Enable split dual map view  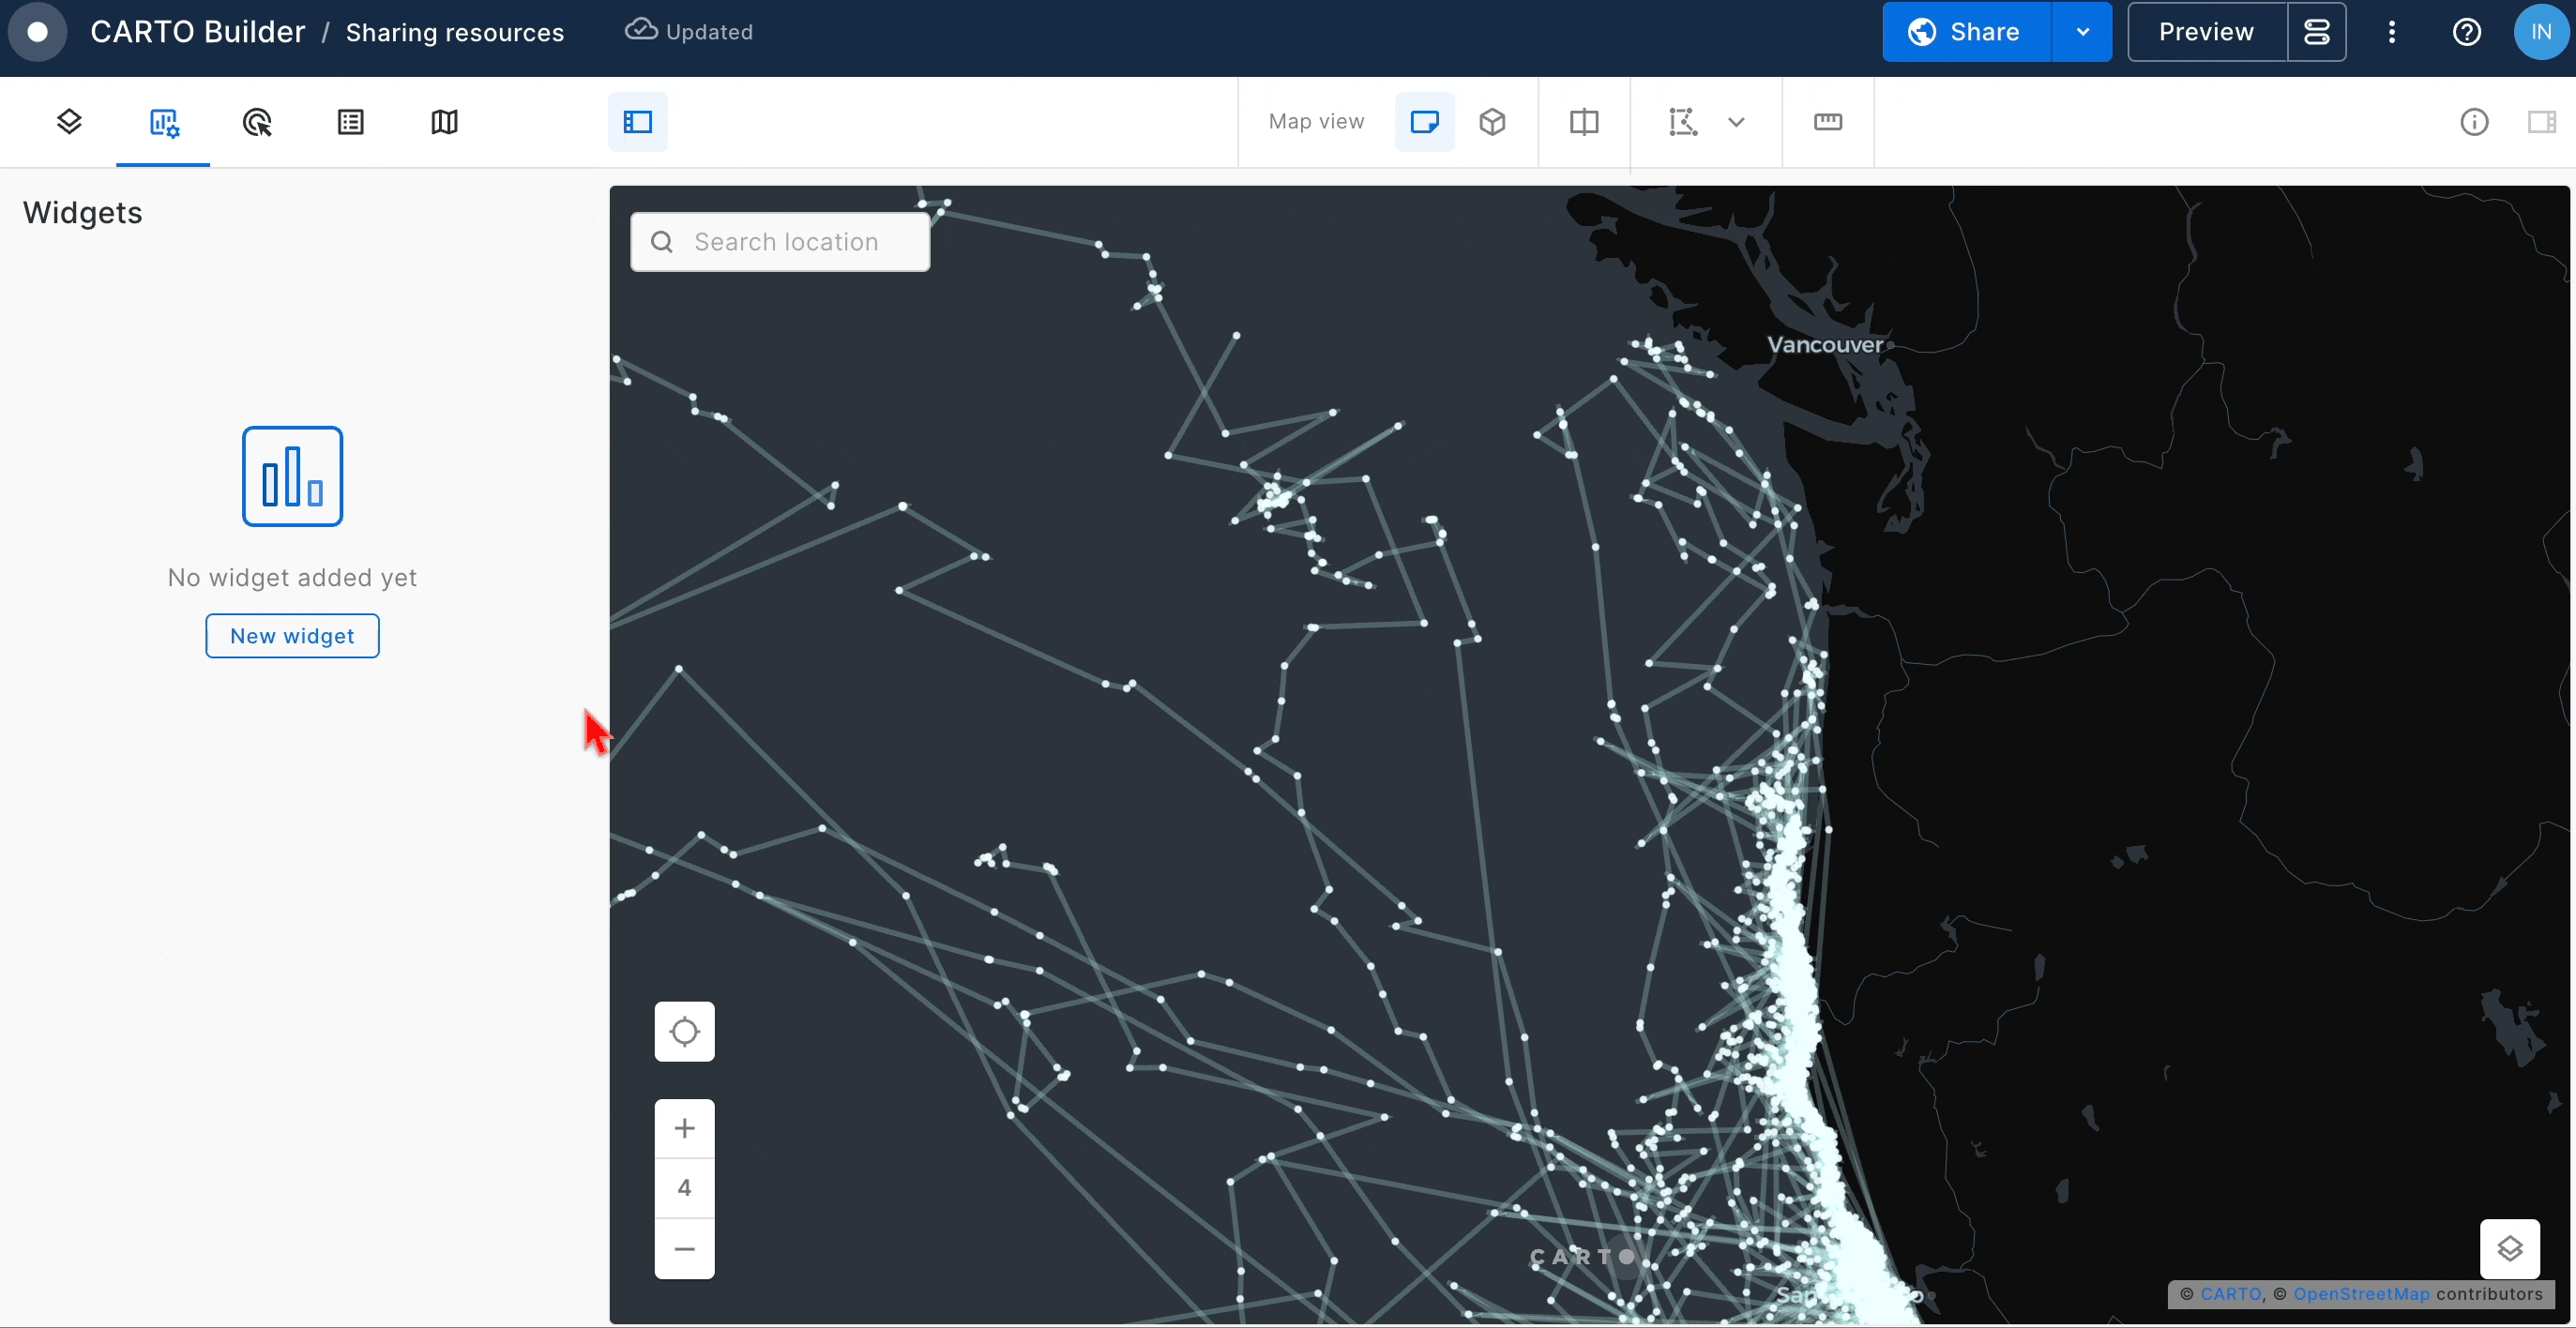pos(1584,122)
